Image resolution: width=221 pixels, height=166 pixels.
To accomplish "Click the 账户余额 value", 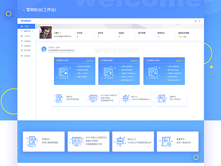I will point(139,37).
